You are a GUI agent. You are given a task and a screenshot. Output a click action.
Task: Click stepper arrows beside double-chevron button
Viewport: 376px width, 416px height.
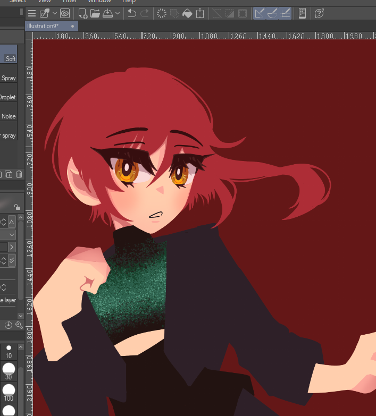click(x=3, y=260)
